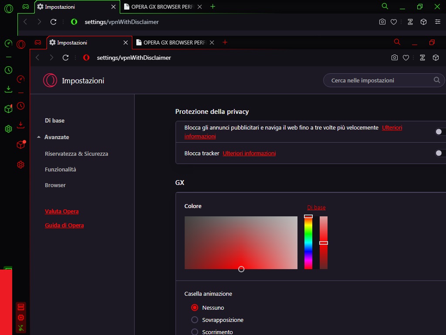
Task: Open History in green window sidebar
Action: click(x=9, y=70)
